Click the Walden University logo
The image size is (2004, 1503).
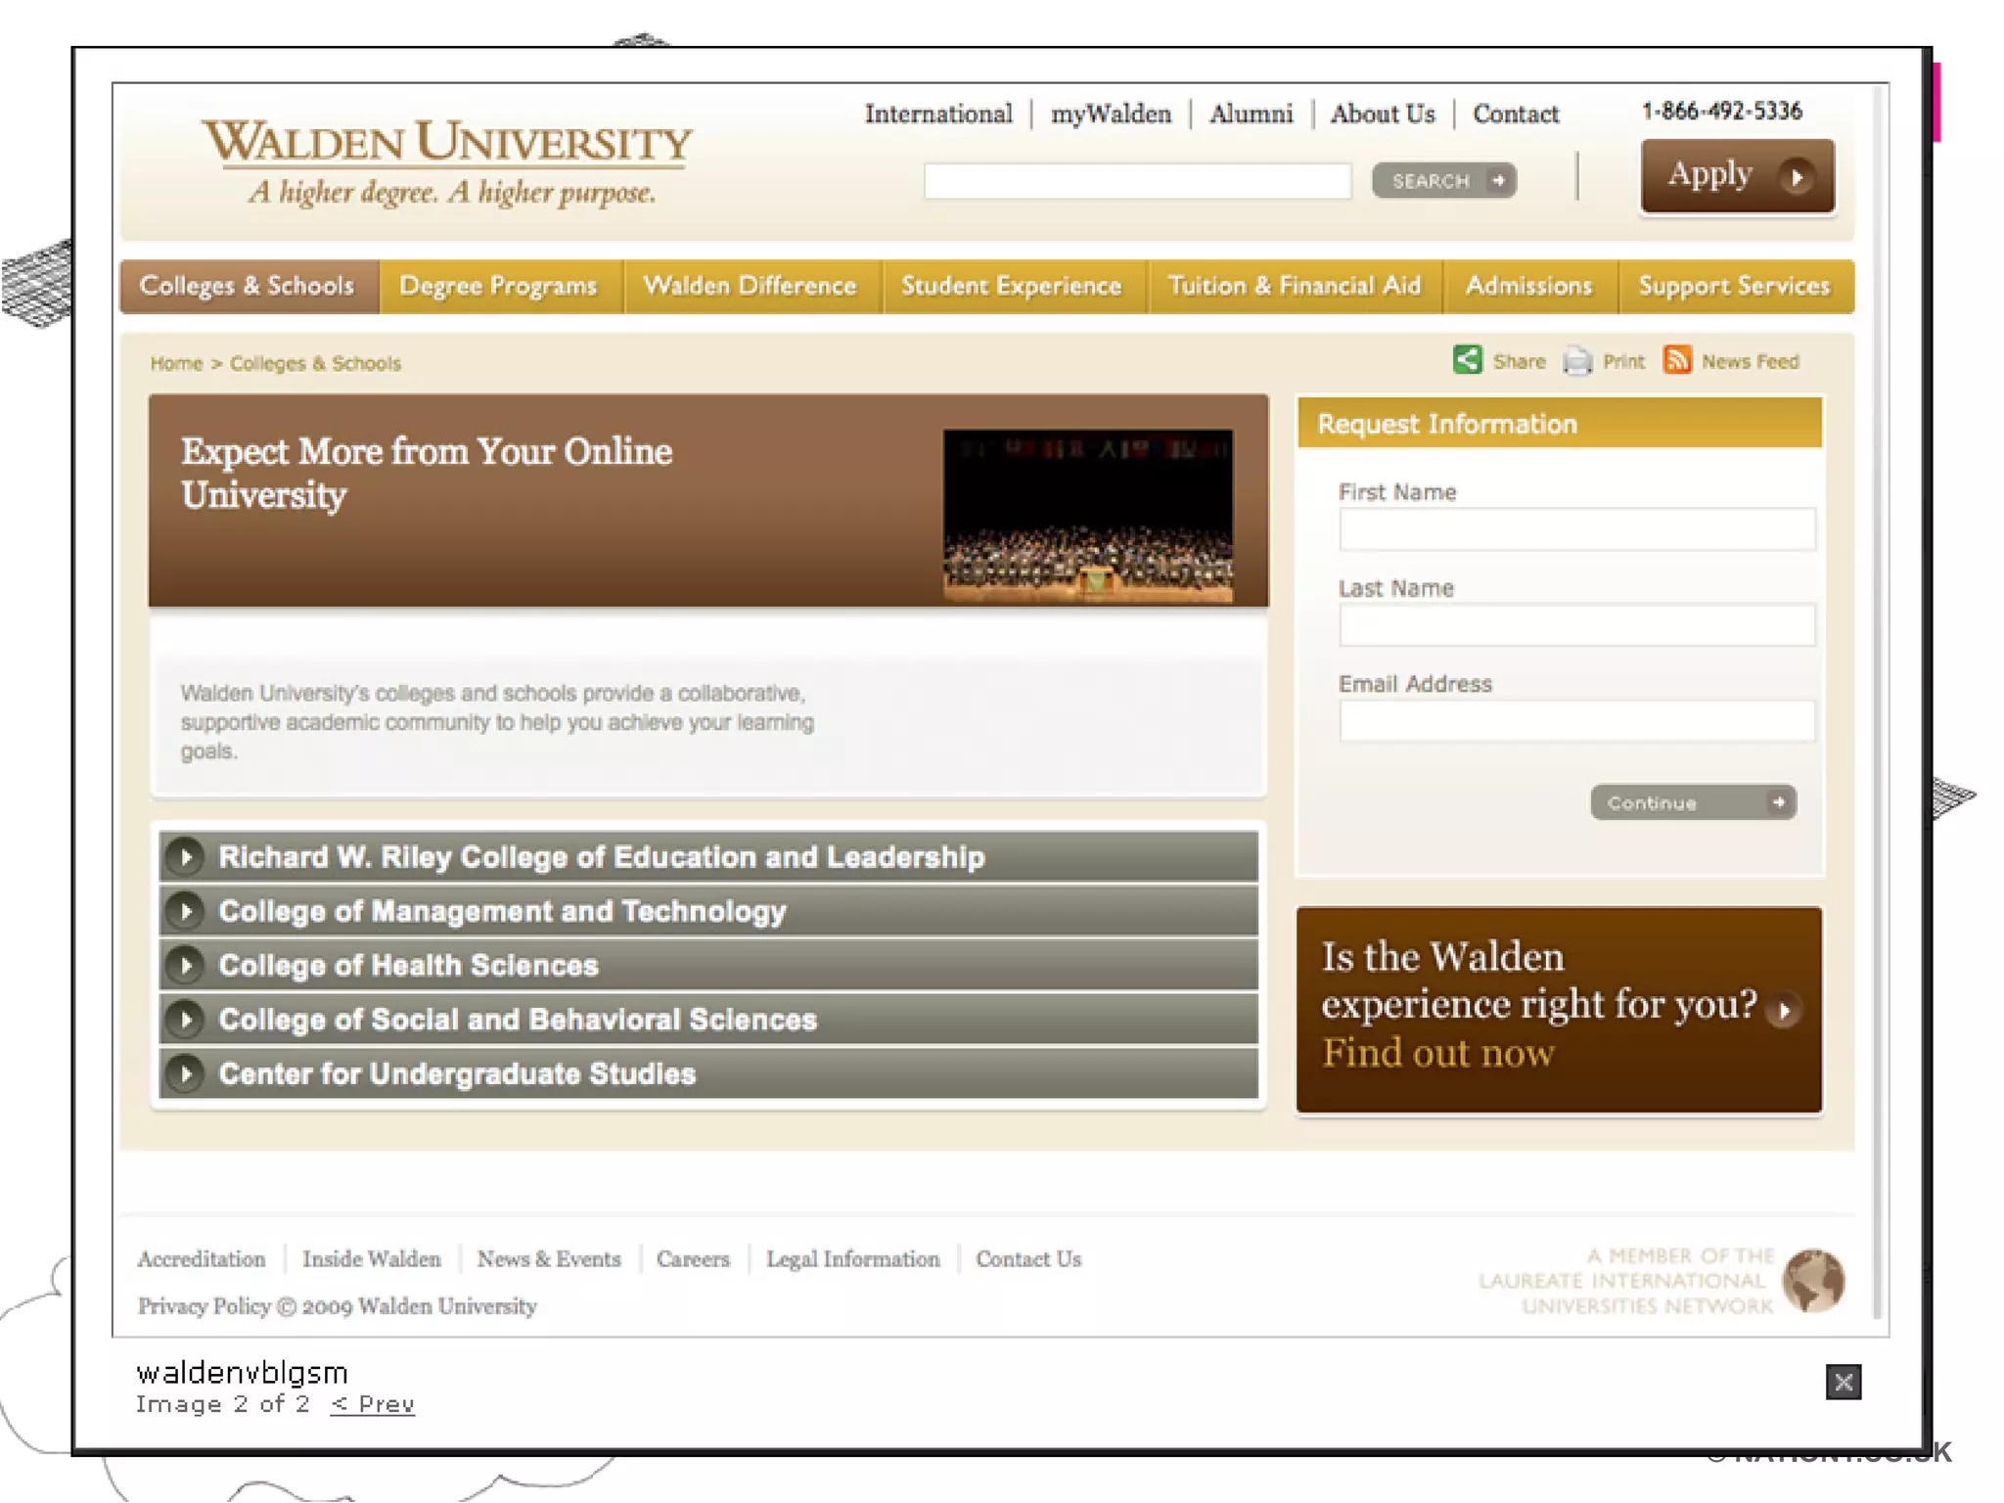point(447,159)
